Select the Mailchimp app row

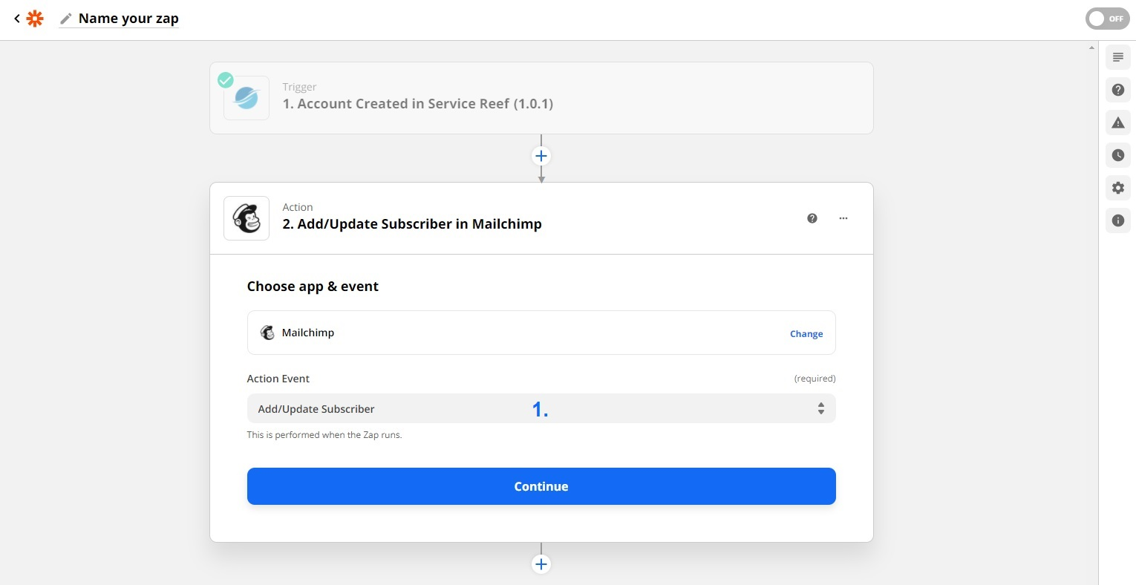pyautogui.click(x=541, y=333)
